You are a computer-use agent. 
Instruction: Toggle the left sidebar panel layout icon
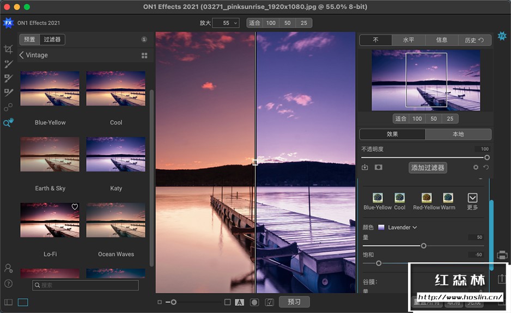[x=8, y=302]
